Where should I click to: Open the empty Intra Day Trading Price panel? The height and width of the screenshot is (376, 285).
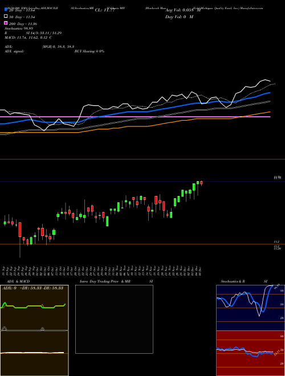tap(114, 319)
